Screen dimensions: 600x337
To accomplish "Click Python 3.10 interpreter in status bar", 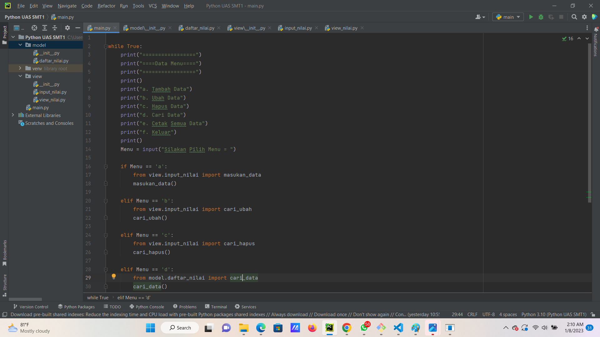I will click(x=553, y=314).
